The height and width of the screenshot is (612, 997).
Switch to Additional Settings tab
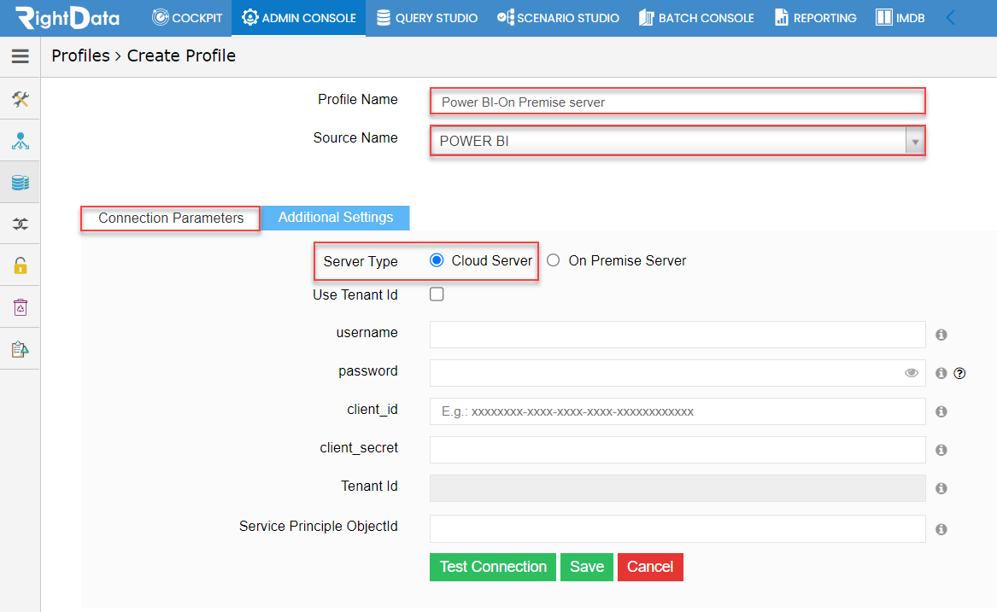click(x=335, y=218)
